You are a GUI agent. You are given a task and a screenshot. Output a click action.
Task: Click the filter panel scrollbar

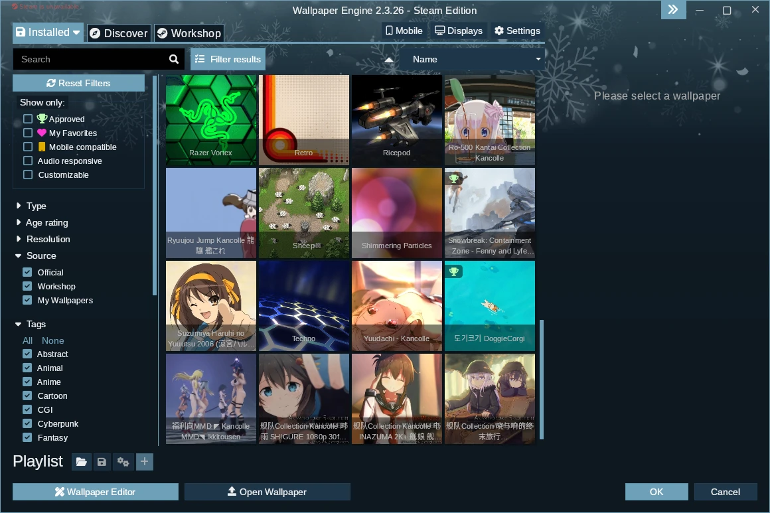tap(155, 185)
